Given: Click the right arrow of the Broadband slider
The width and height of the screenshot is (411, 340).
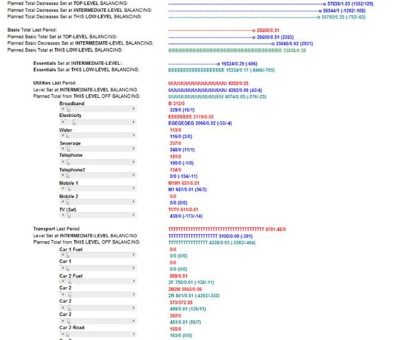Looking at the screenshot, I should (134, 108).
